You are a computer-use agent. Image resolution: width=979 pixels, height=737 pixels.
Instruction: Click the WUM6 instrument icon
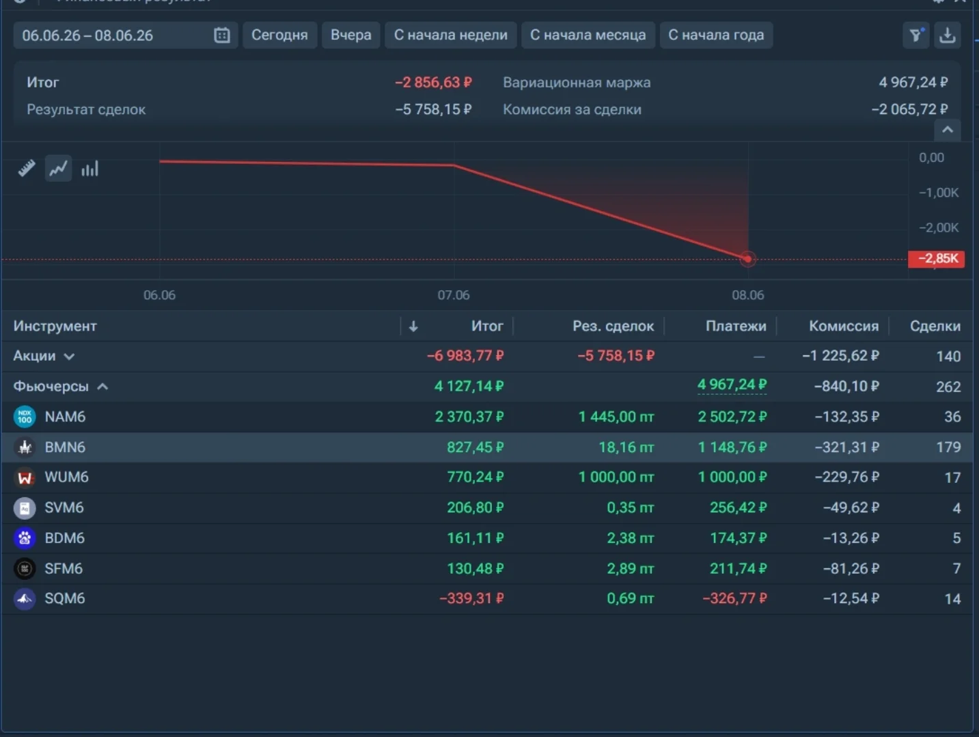(25, 477)
